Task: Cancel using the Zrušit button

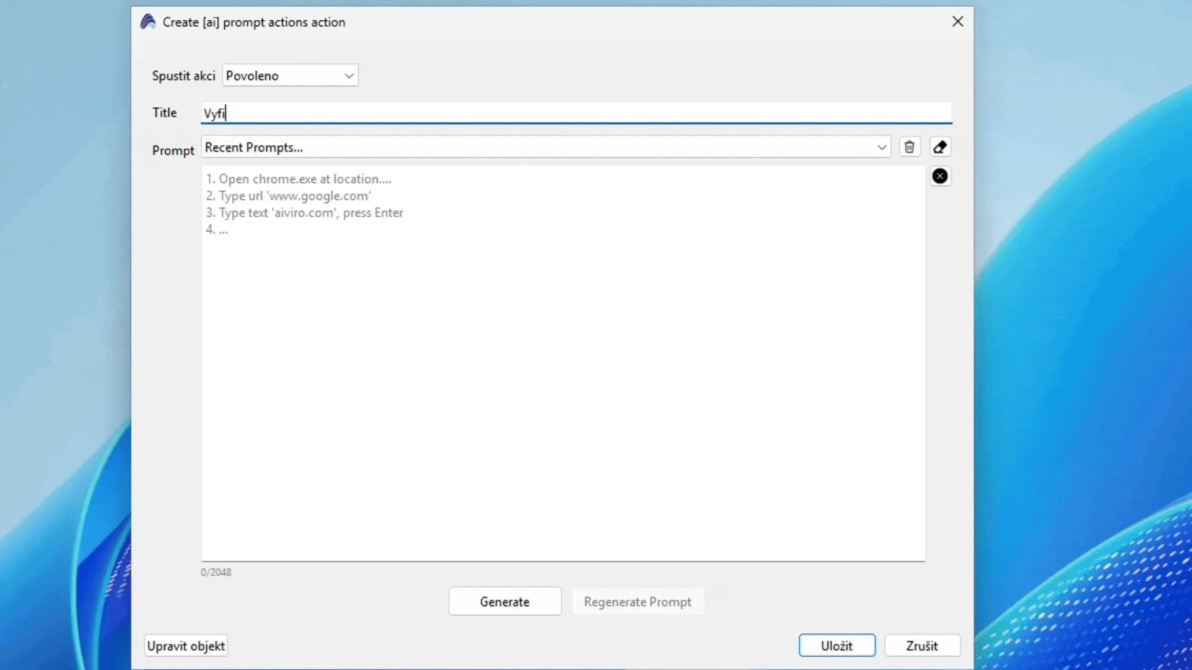Action: pyautogui.click(x=921, y=646)
